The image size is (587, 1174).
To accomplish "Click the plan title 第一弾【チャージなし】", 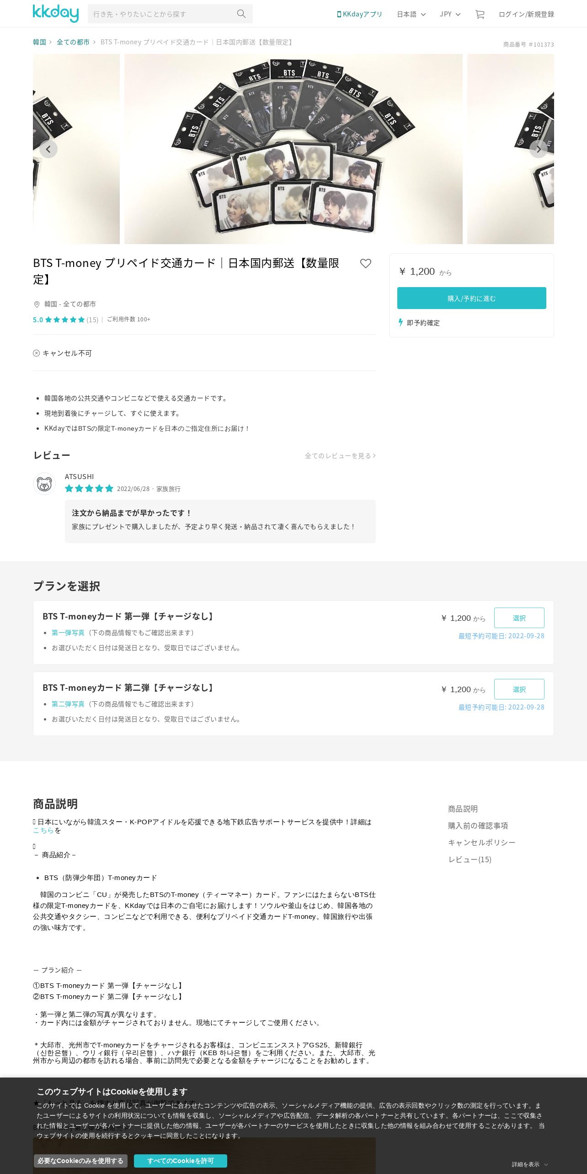I will (x=129, y=616).
